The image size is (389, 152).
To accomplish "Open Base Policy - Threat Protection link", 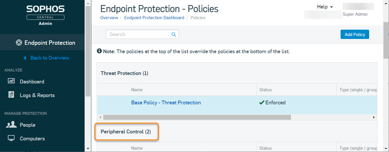I will pos(166,103).
